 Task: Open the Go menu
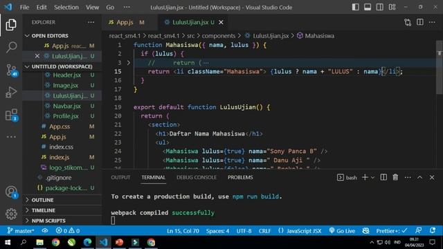[110, 8]
